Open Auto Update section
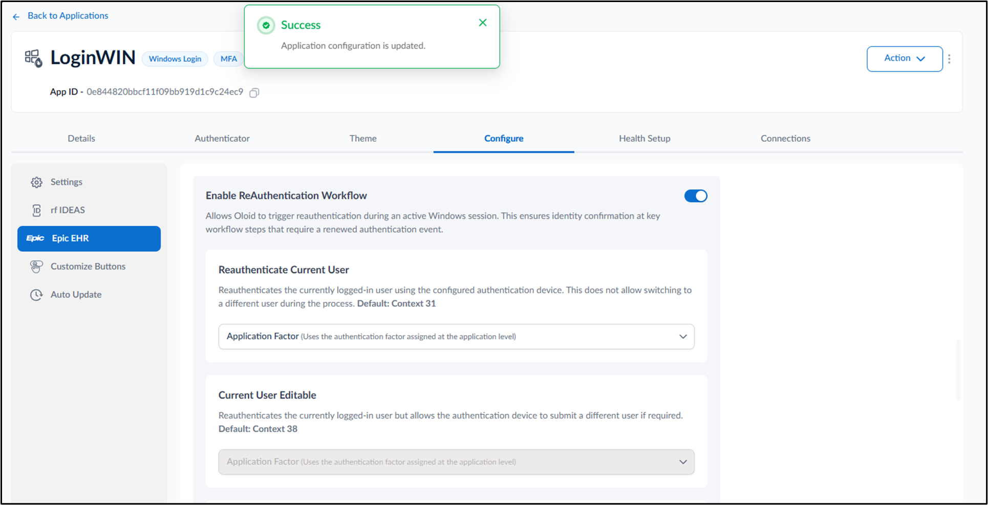The image size is (988, 505). (x=89, y=295)
